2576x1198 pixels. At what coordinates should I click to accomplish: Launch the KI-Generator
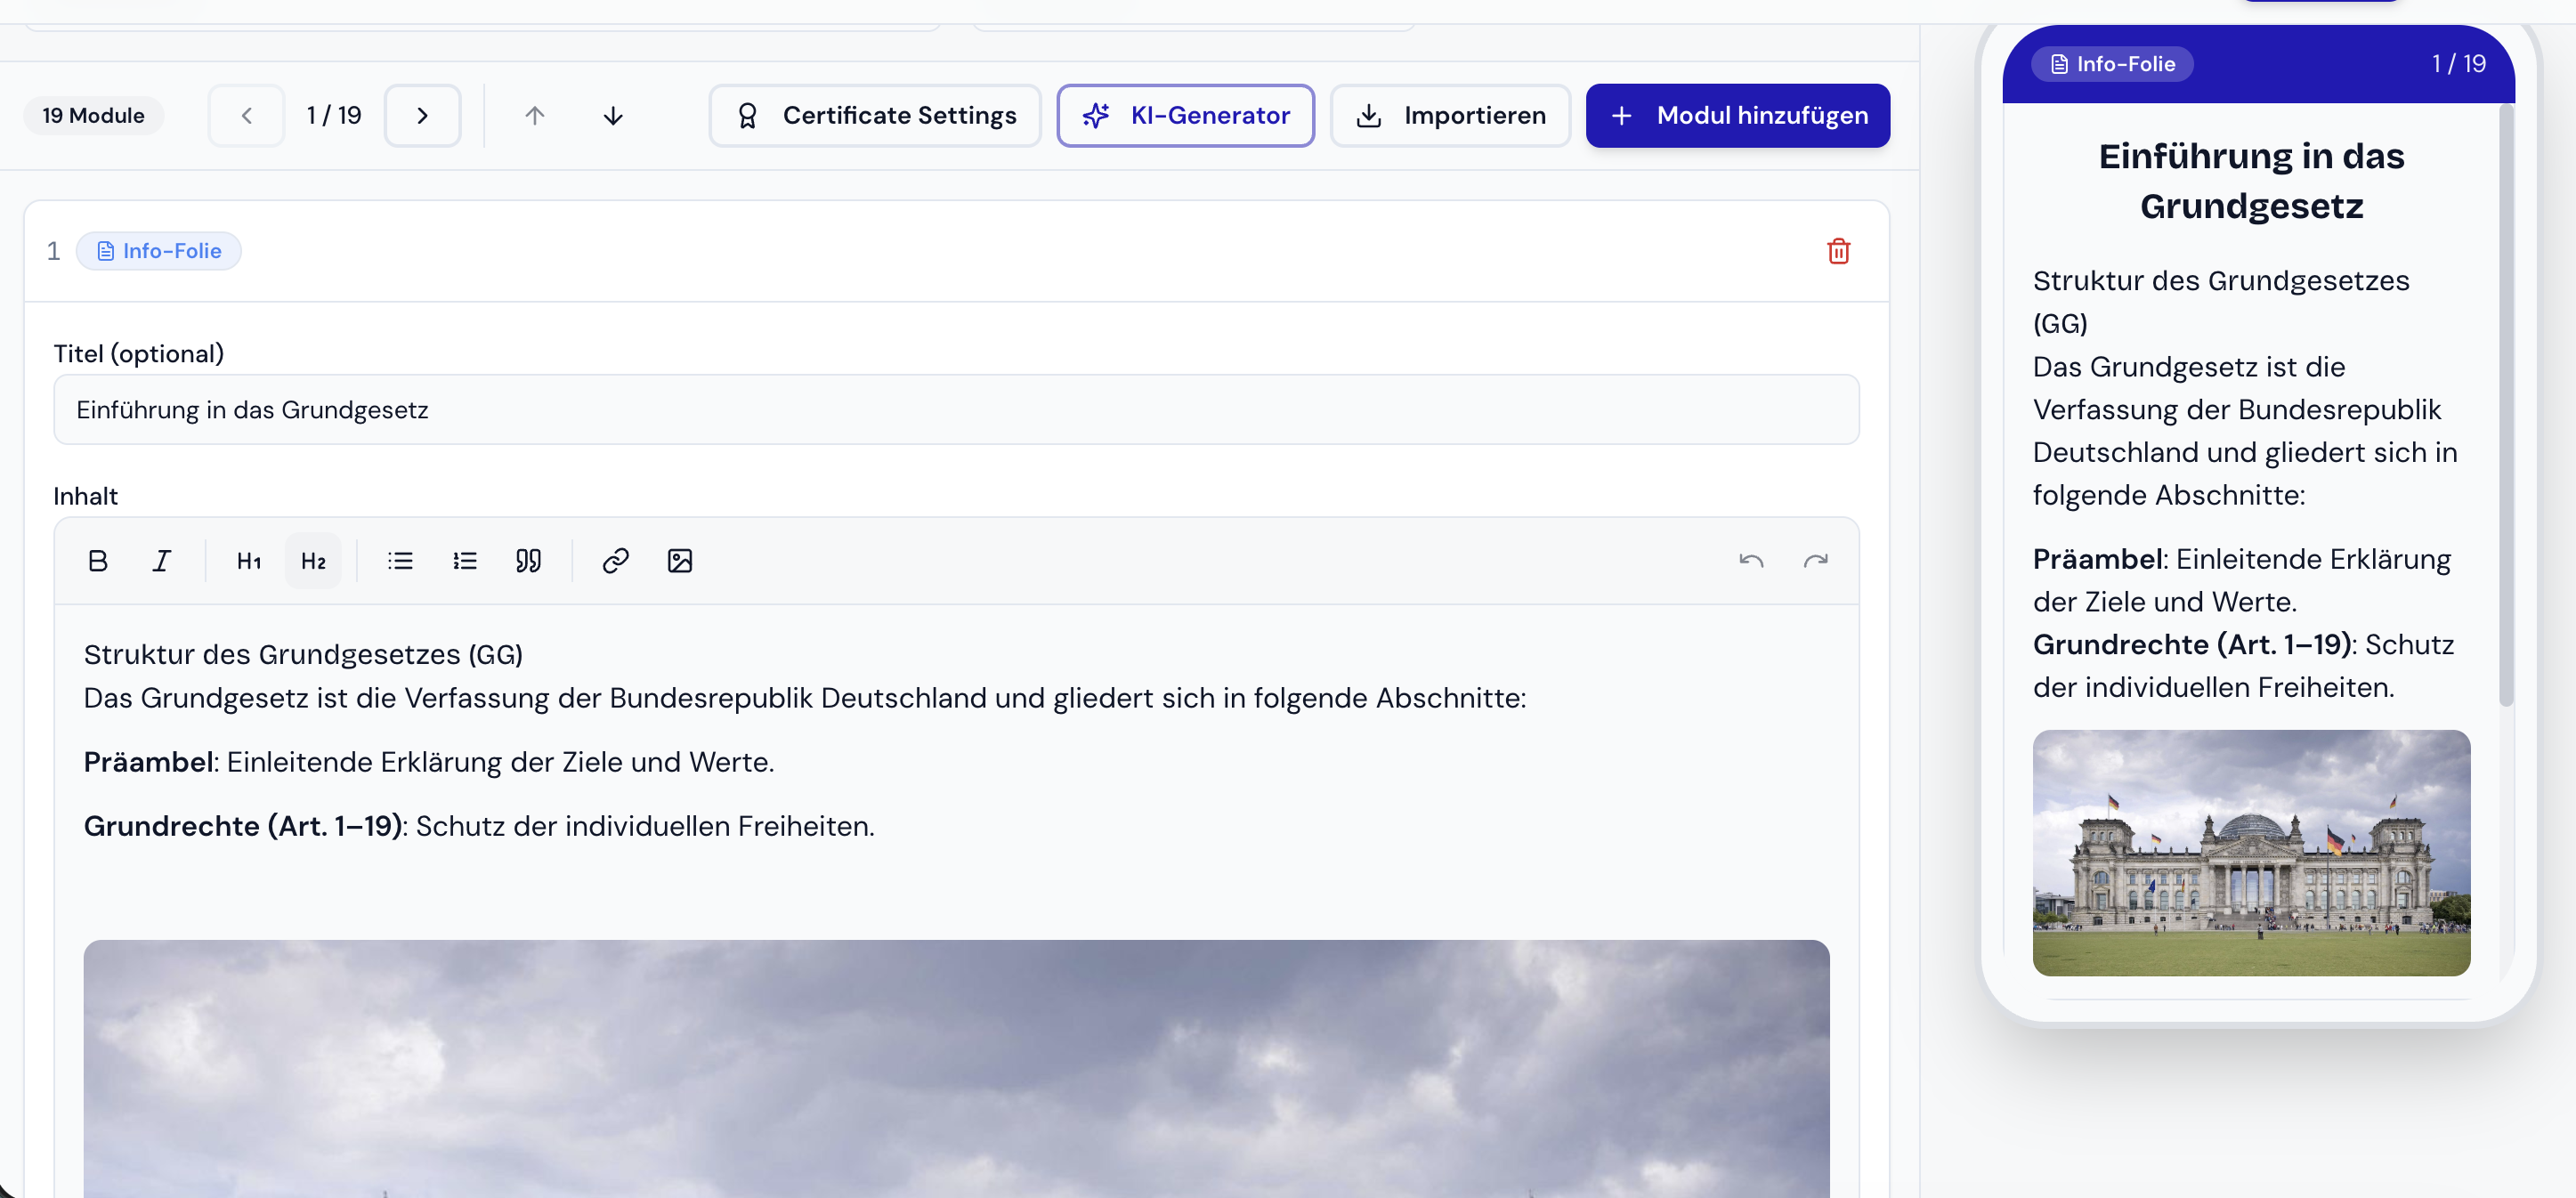(1185, 115)
